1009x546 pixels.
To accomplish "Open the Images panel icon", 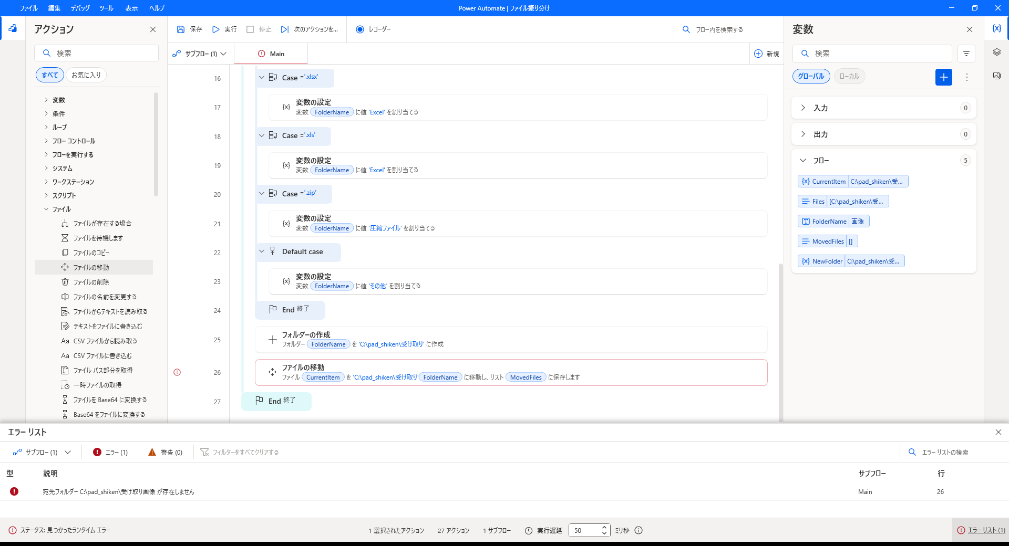I will point(997,76).
